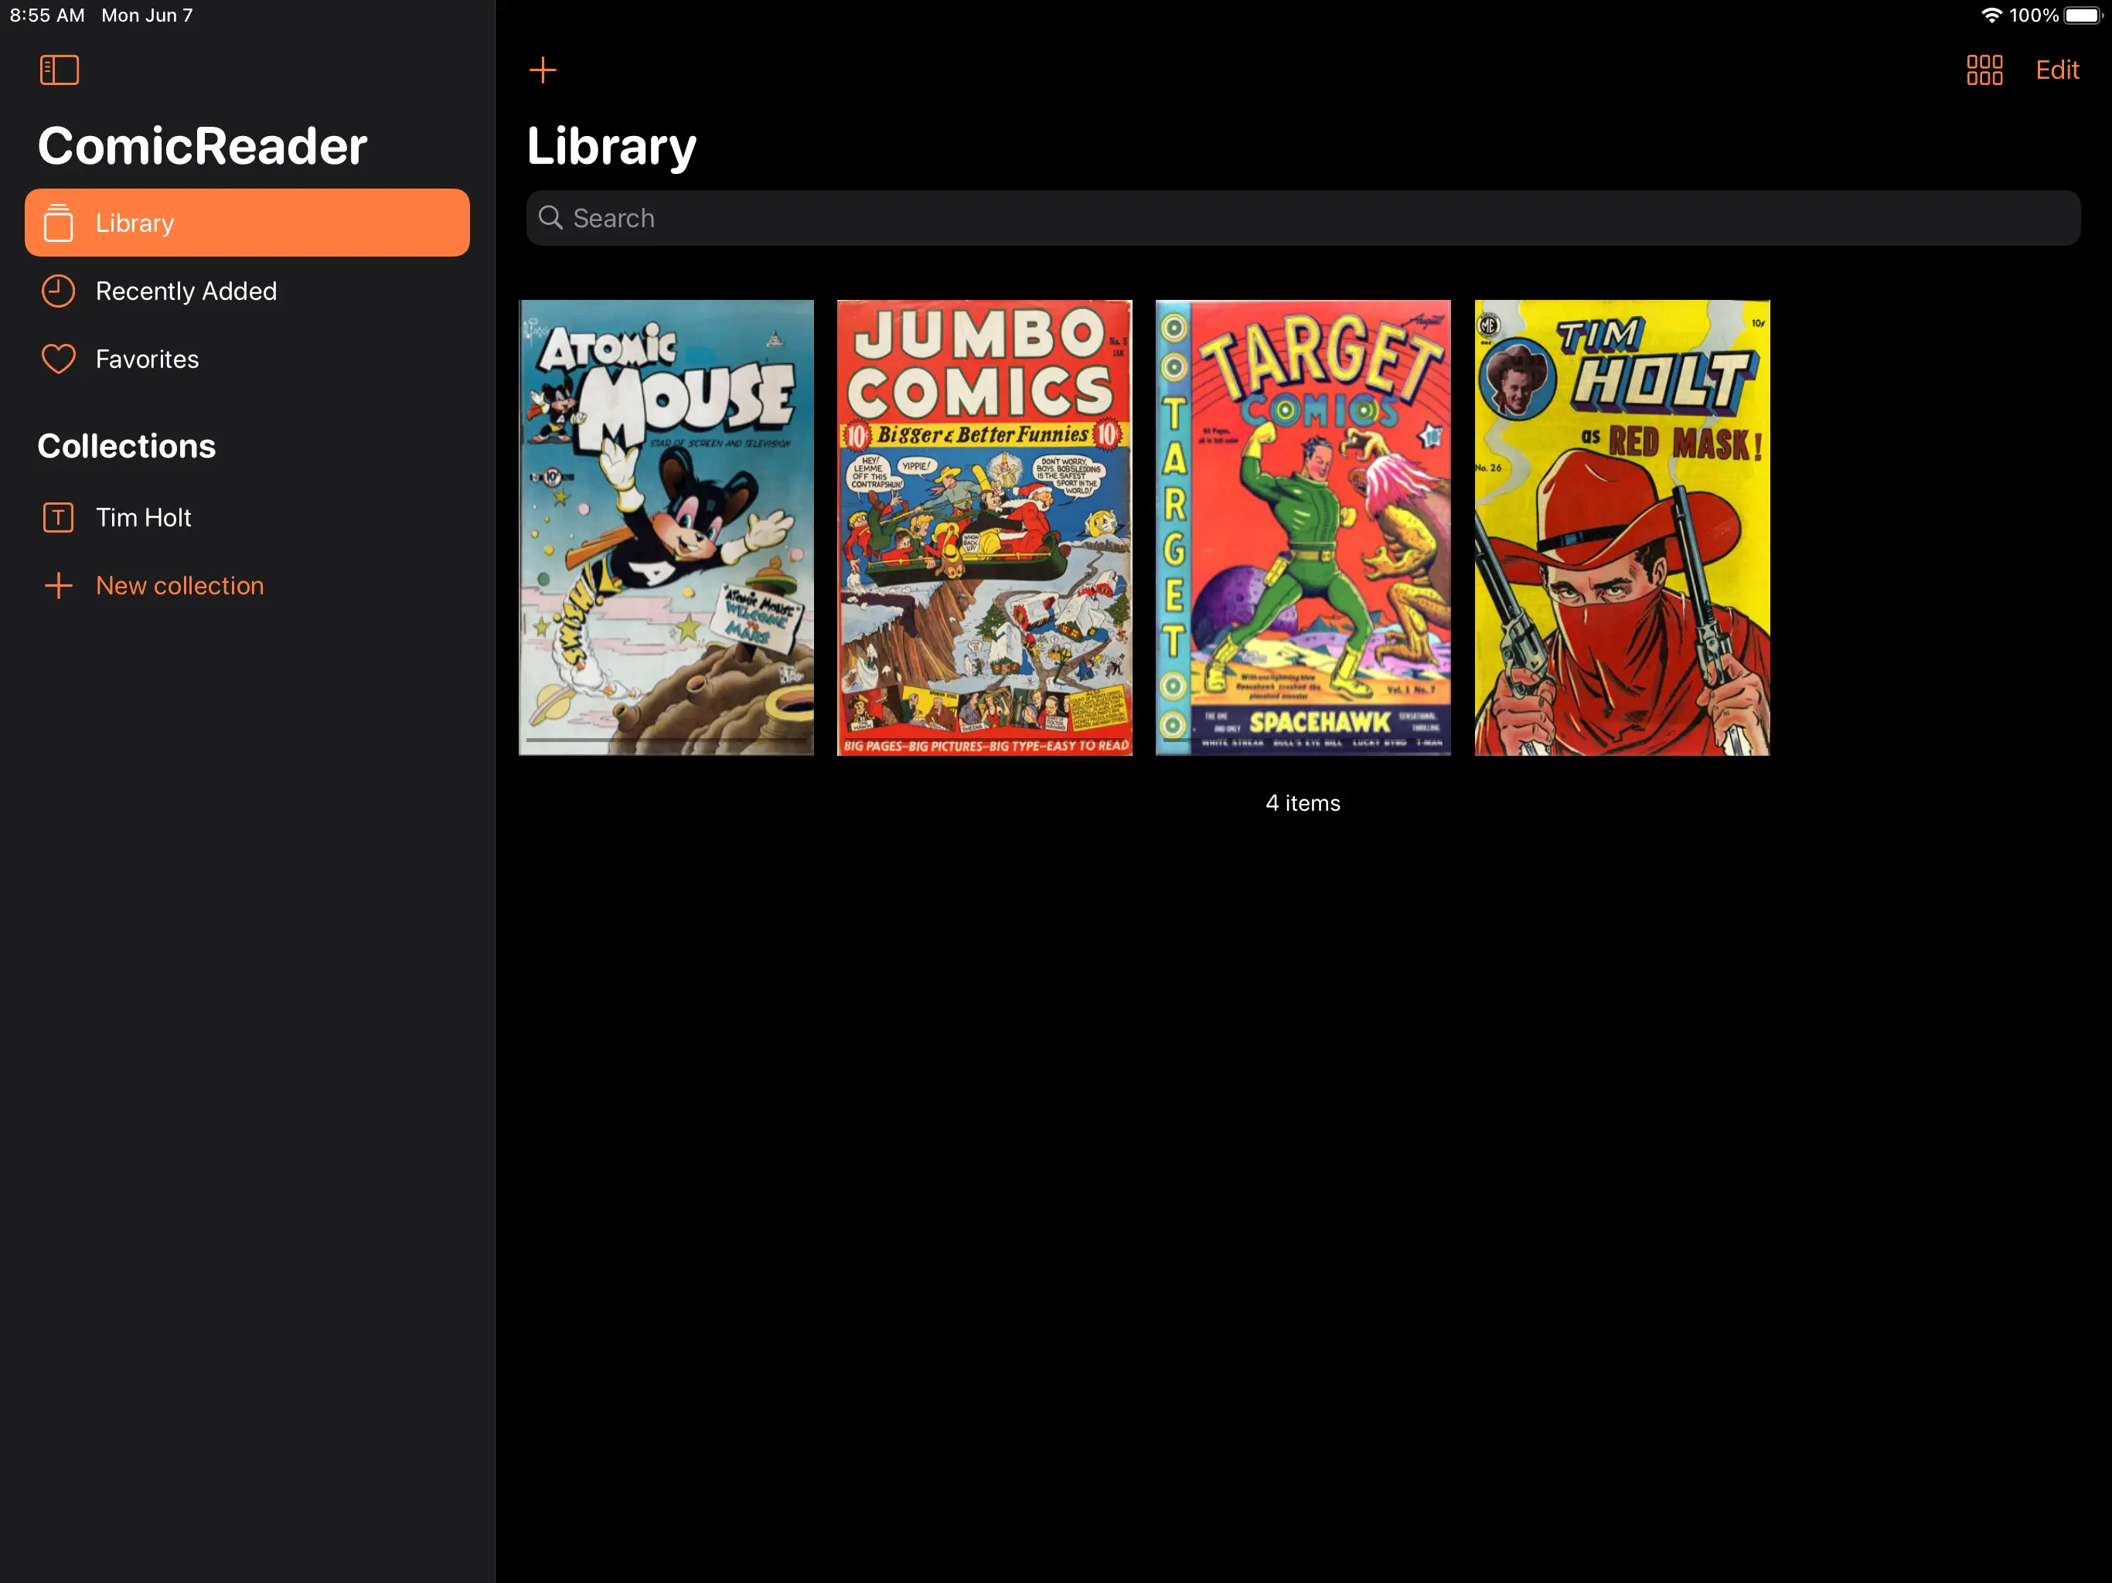Viewport: 2112px width, 1583px height.
Task: Toggle the sidebar visibility icon
Action: point(60,70)
